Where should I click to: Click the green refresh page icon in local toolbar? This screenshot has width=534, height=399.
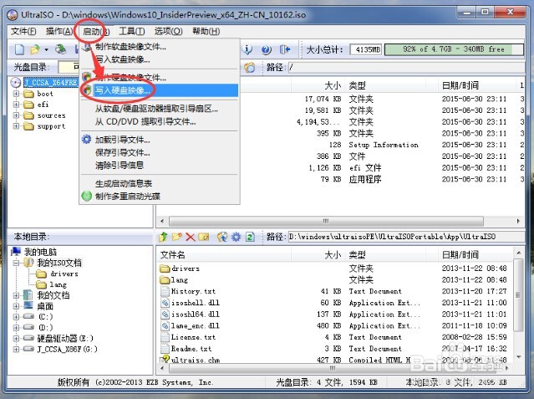[x=250, y=237]
